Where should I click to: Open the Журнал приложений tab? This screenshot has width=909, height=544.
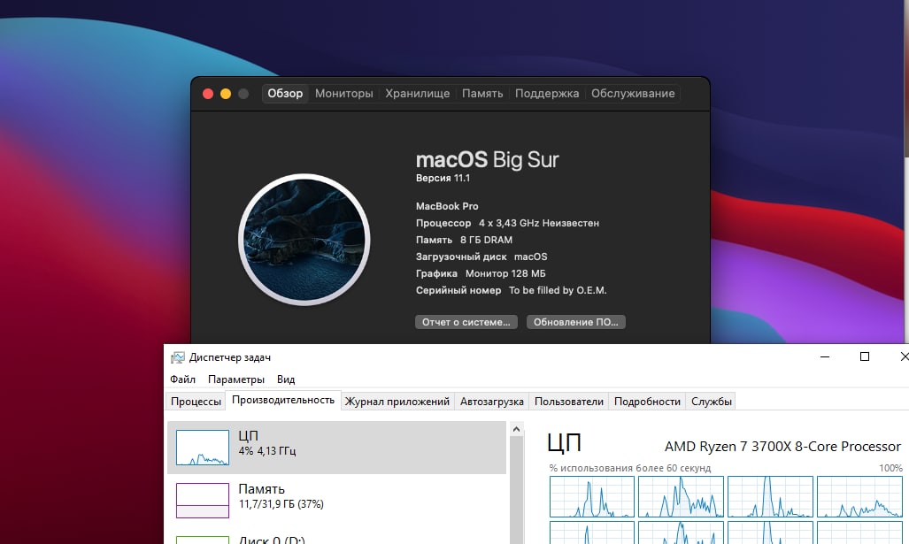coord(397,402)
